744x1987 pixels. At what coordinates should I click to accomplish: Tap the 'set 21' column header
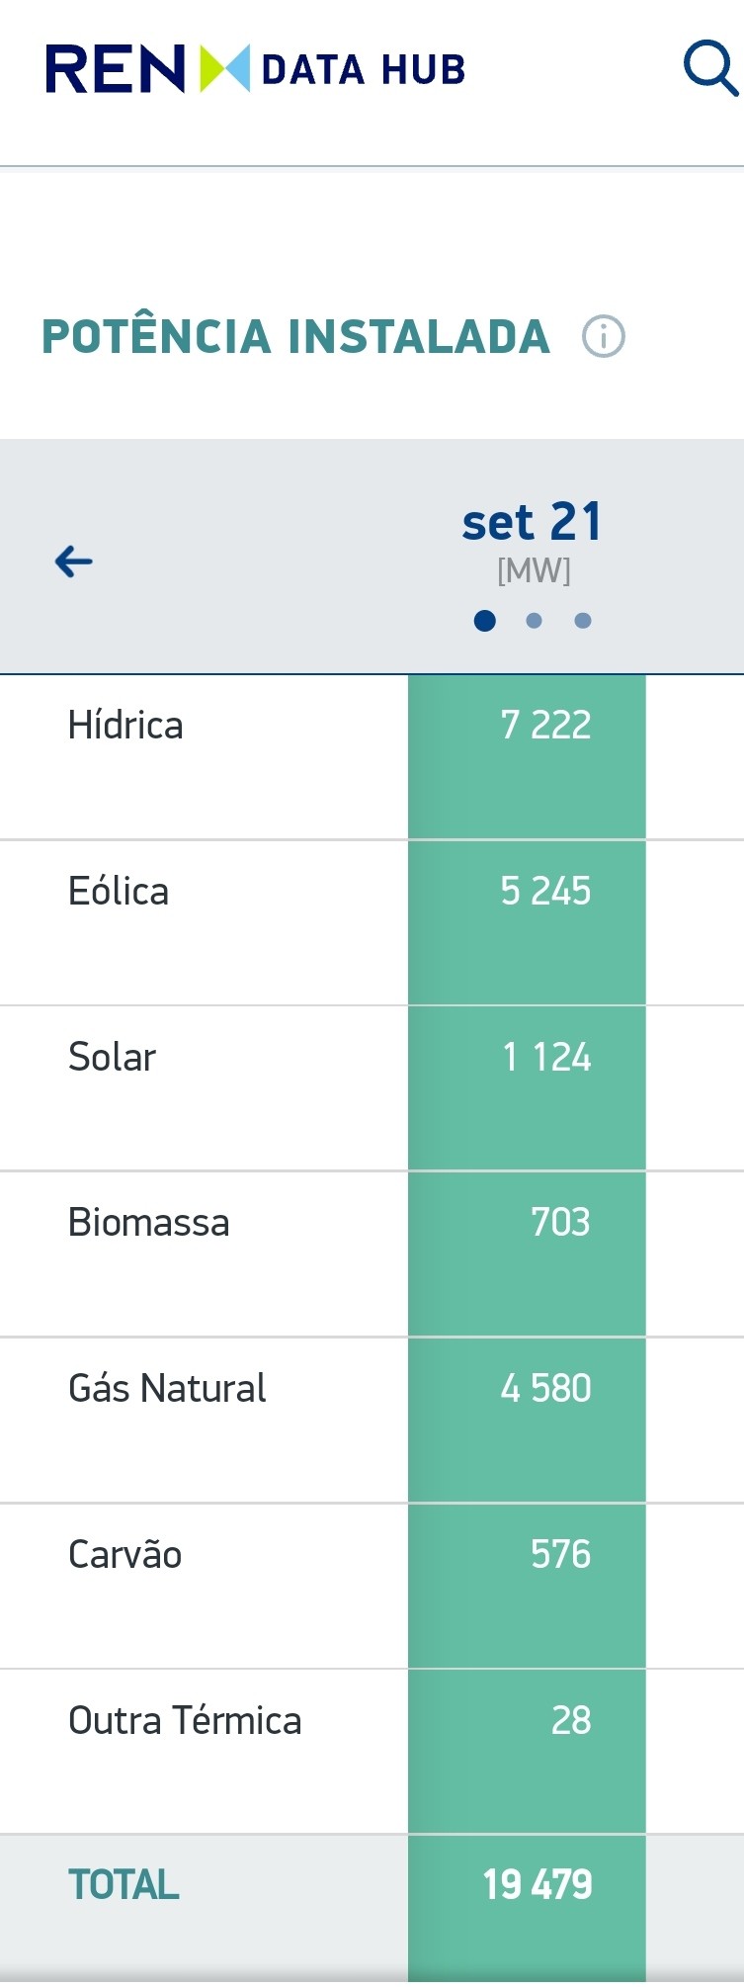click(x=532, y=523)
